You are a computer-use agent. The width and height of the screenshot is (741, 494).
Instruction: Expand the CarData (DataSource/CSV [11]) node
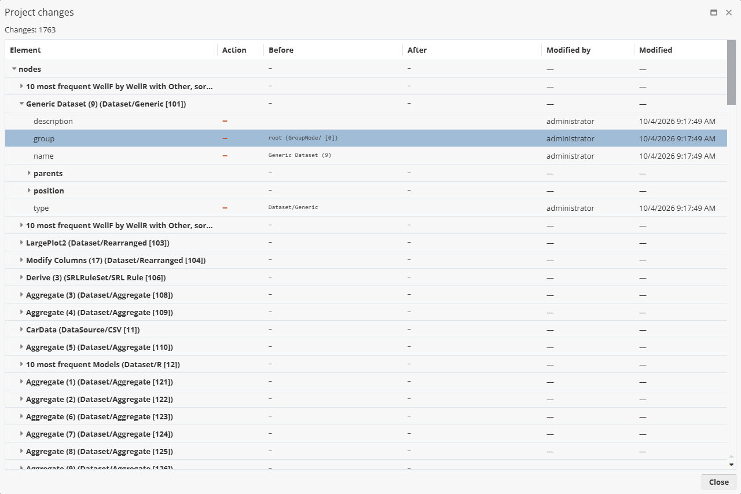click(x=21, y=330)
